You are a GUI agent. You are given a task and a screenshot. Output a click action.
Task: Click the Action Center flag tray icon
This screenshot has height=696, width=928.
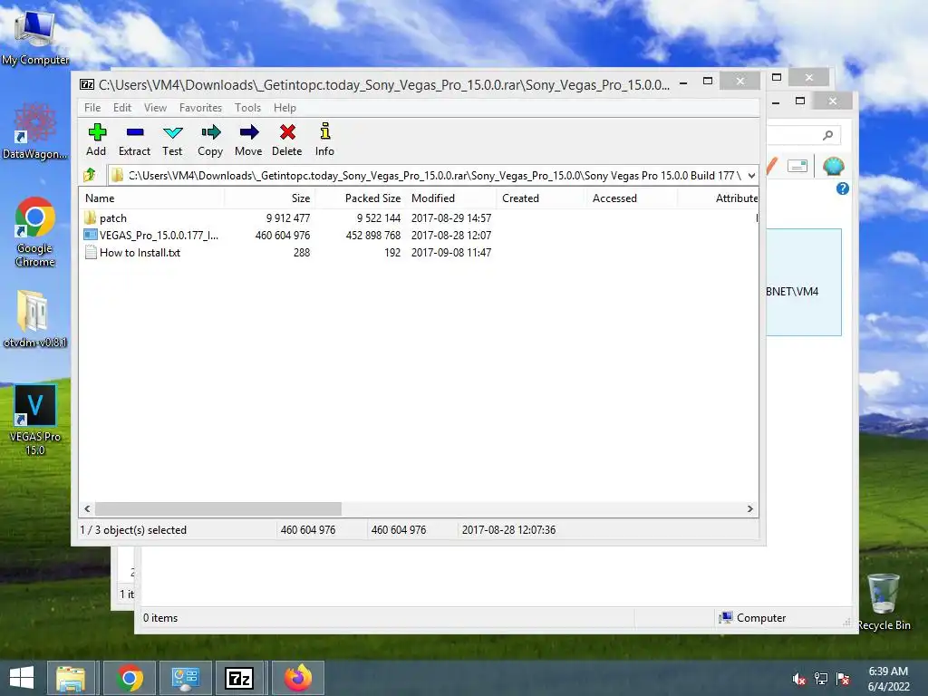[843, 679]
